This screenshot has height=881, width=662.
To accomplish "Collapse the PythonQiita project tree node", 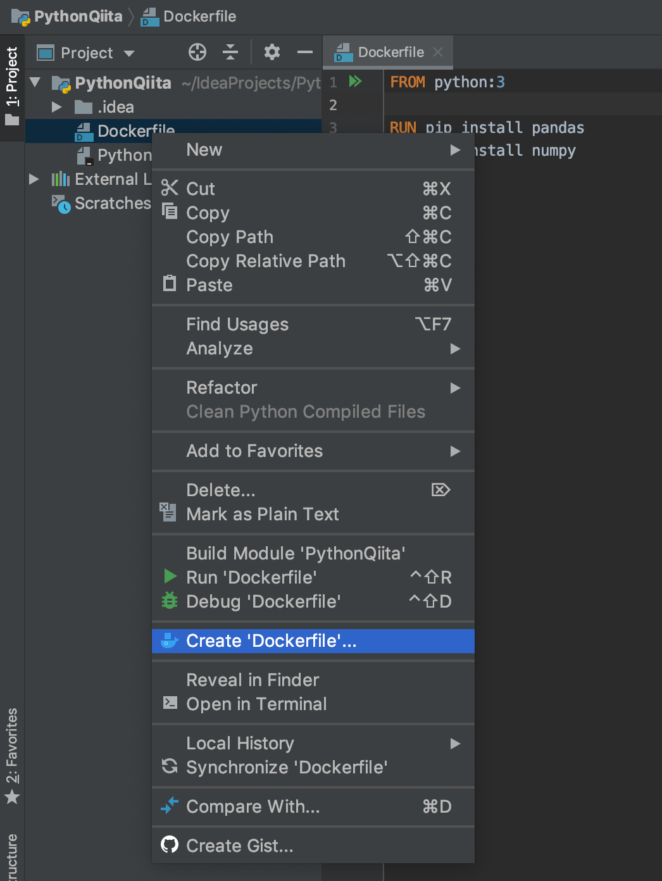I will click(35, 82).
